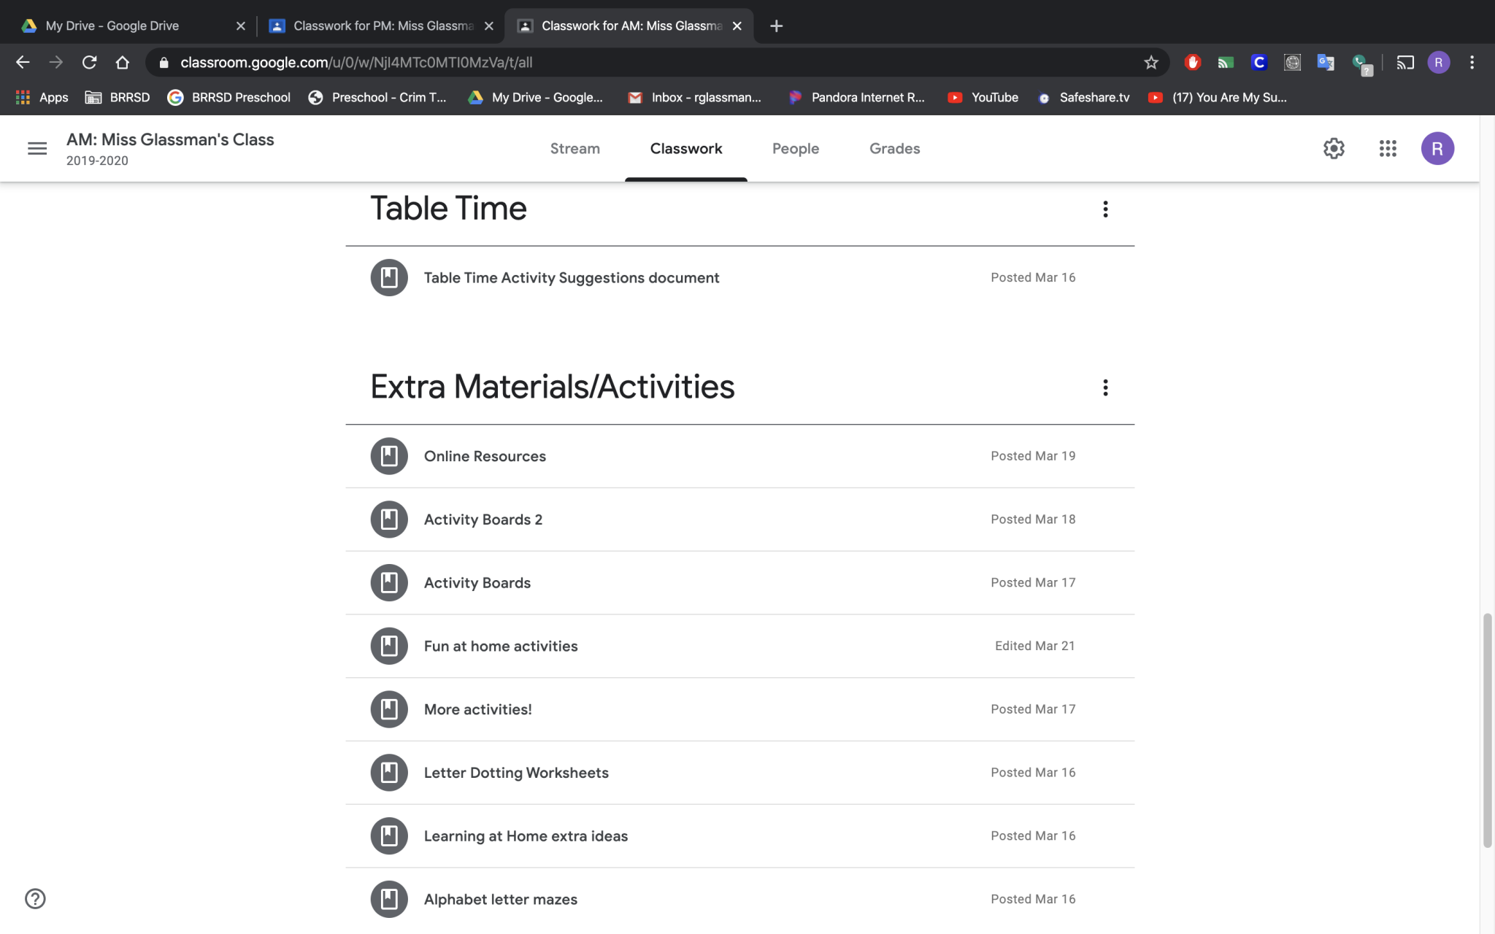The width and height of the screenshot is (1495, 934).
Task: Open the Google apps grid icon
Action: (x=1388, y=149)
